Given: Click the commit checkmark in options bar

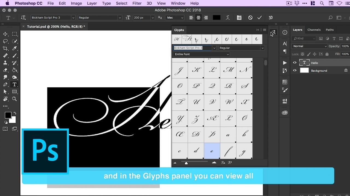Looking at the screenshot, I should click(x=259, y=18).
